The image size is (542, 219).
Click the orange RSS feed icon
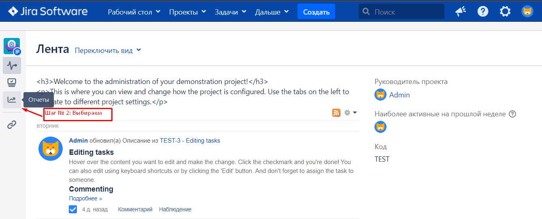(336, 113)
